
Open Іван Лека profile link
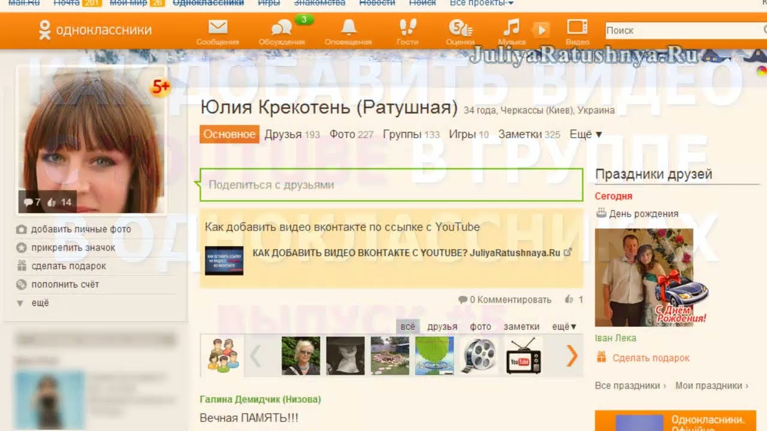615,338
